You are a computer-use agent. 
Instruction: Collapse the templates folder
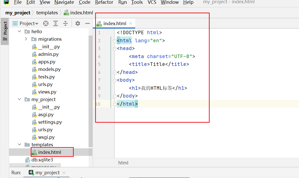(19, 145)
